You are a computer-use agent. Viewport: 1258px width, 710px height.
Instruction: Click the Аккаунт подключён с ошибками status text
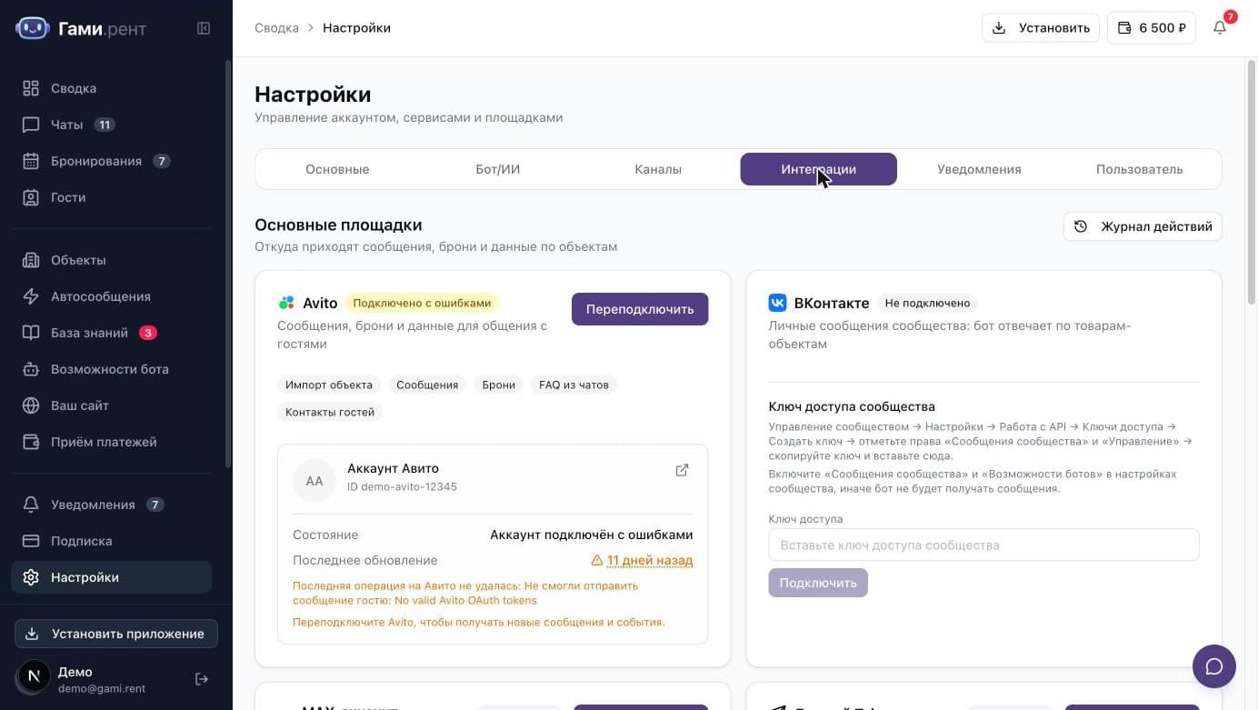(592, 535)
